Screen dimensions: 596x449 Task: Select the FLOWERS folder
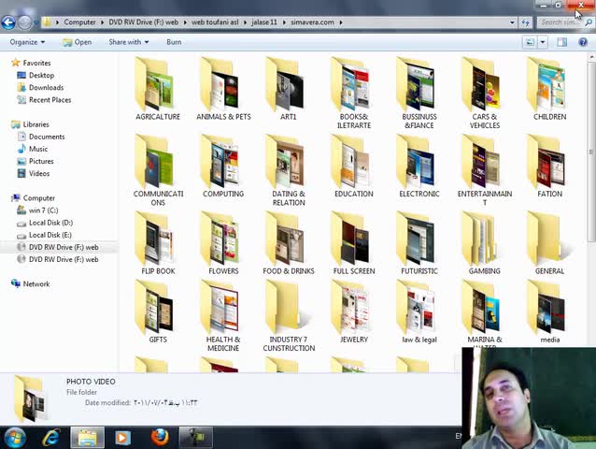pos(223,243)
